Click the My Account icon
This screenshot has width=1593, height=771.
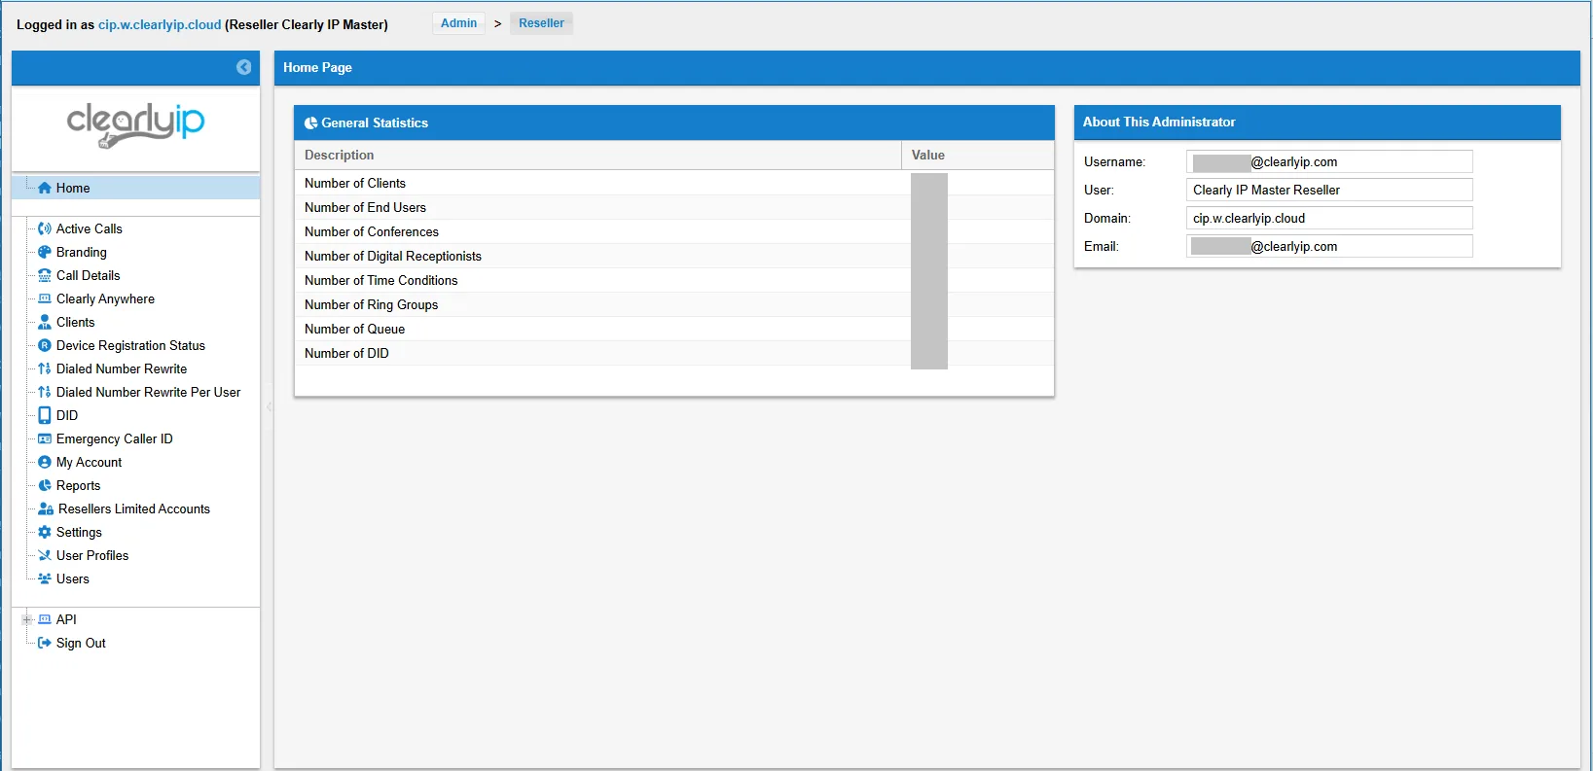point(45,462)
